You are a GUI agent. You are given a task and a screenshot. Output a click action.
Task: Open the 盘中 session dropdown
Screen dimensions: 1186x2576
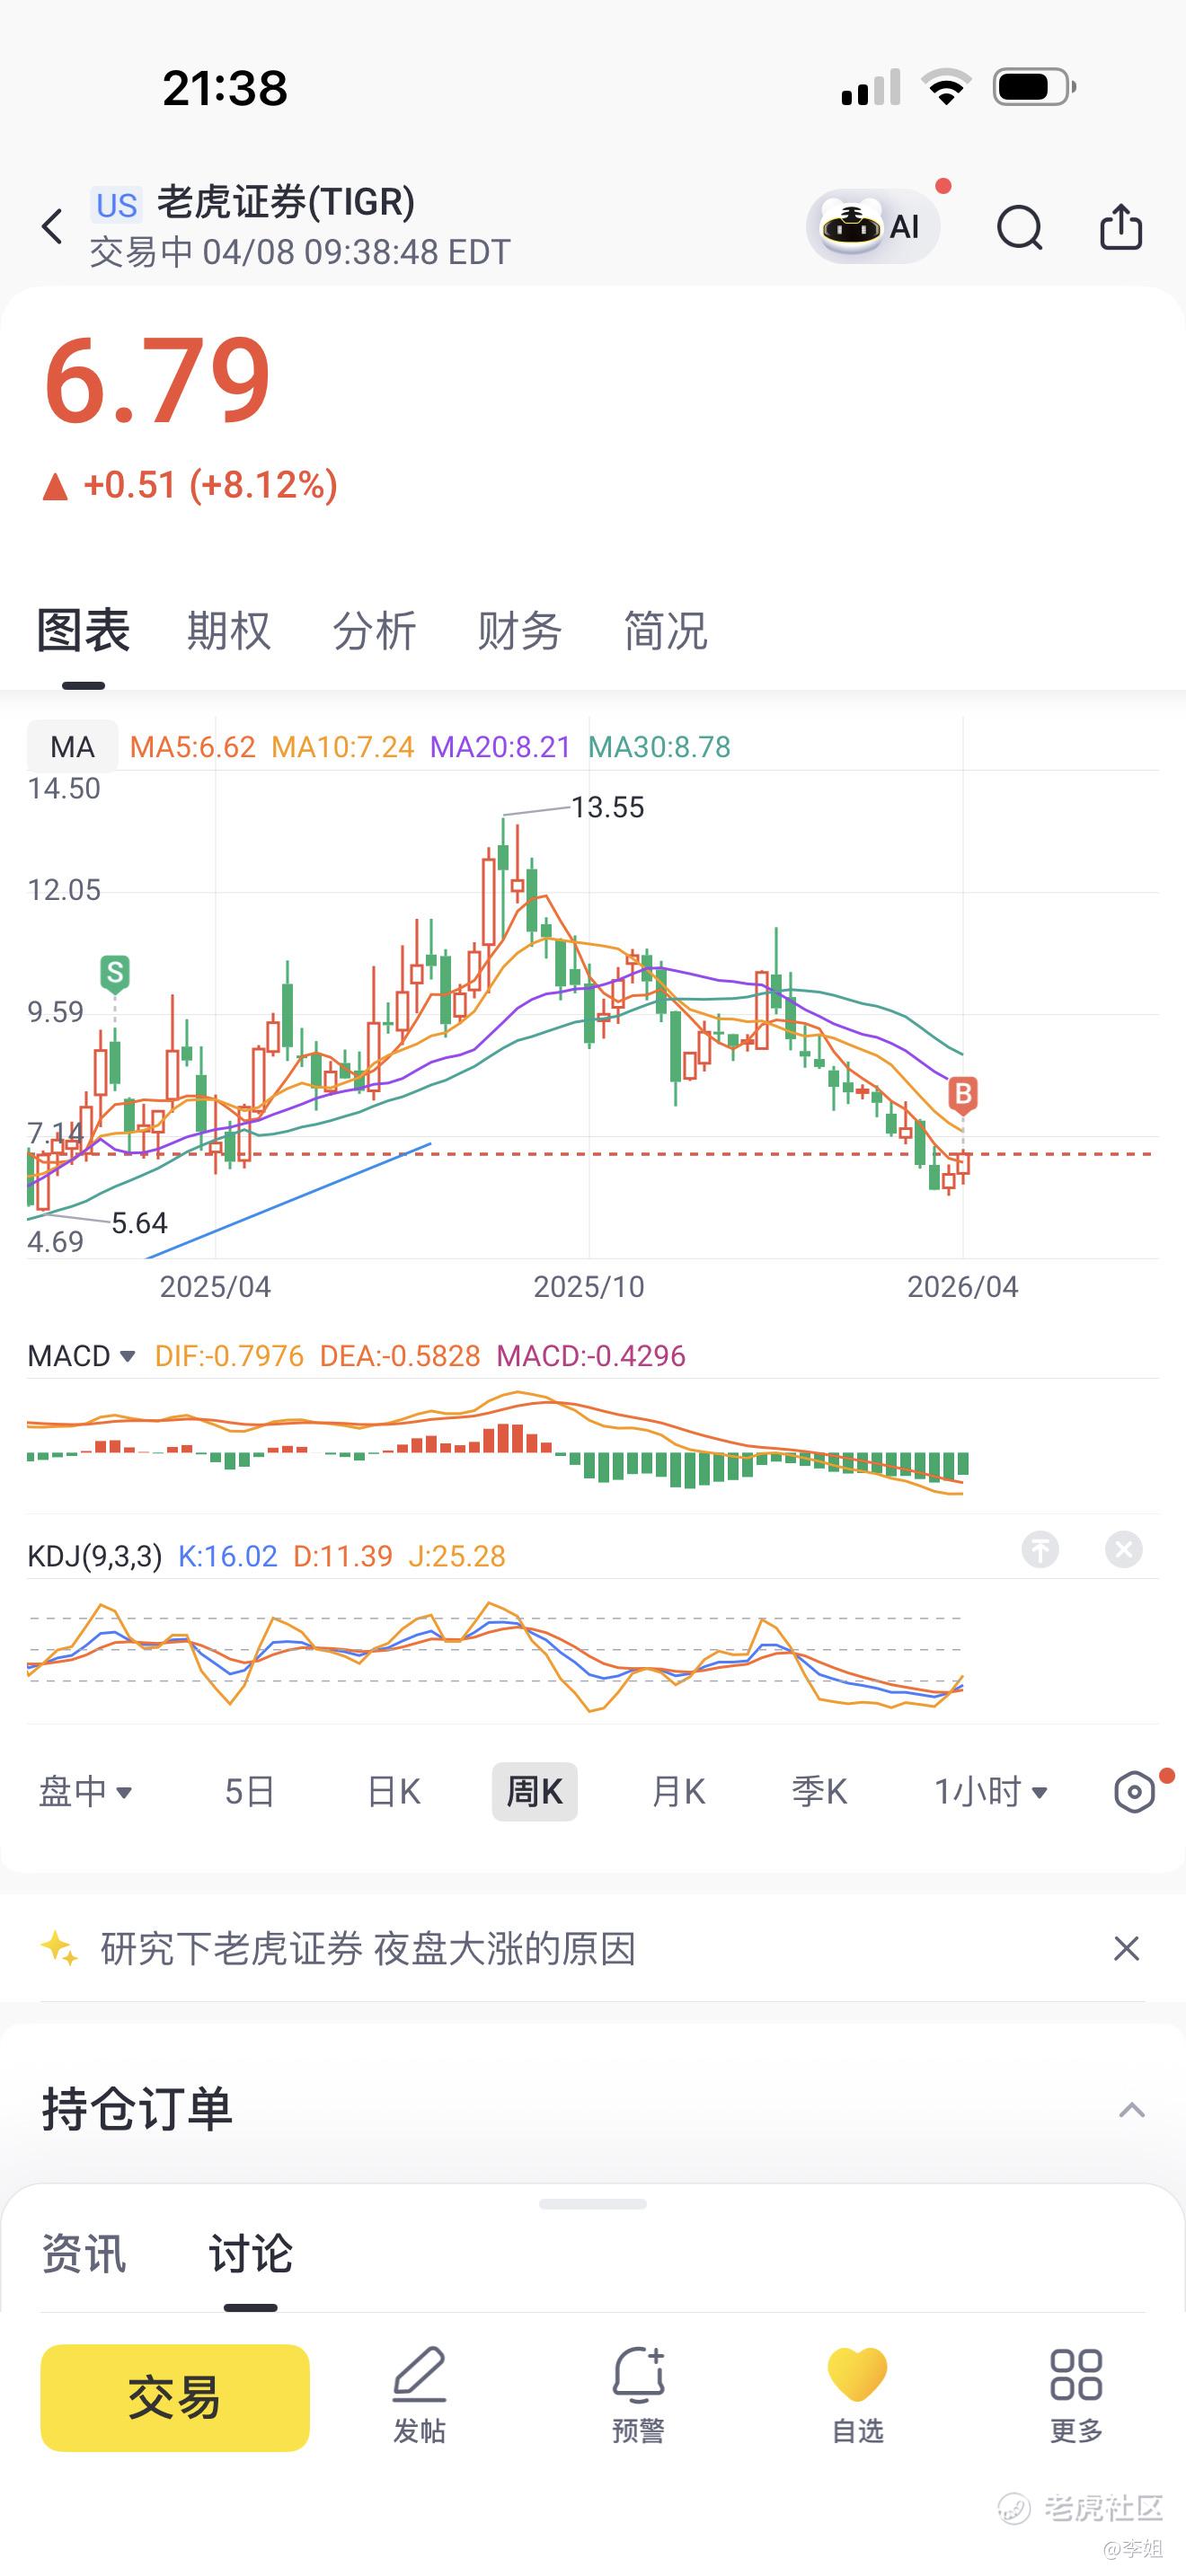point(85,1791)
